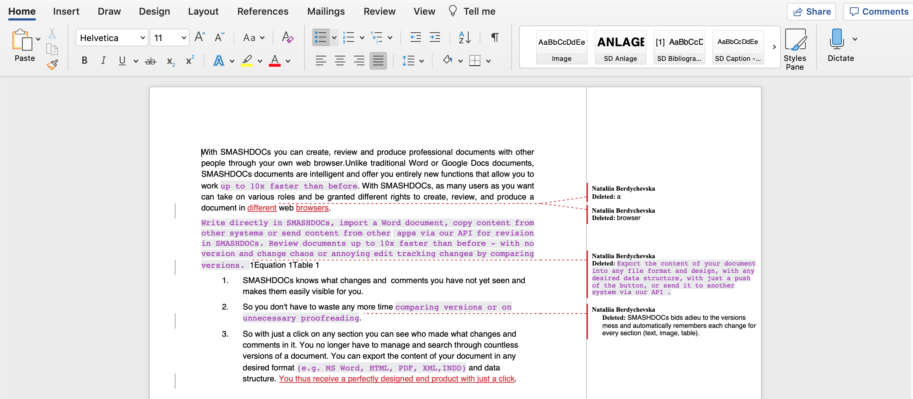This screenshot has height=399, width=913.
Task: Click the Copy icon
Action: 52,49
